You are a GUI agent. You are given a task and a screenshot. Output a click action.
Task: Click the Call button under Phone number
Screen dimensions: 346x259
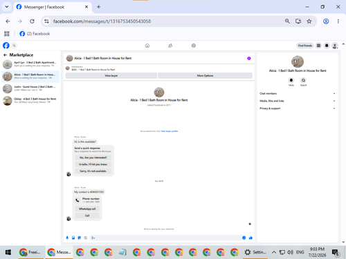(x=87, y=215)
